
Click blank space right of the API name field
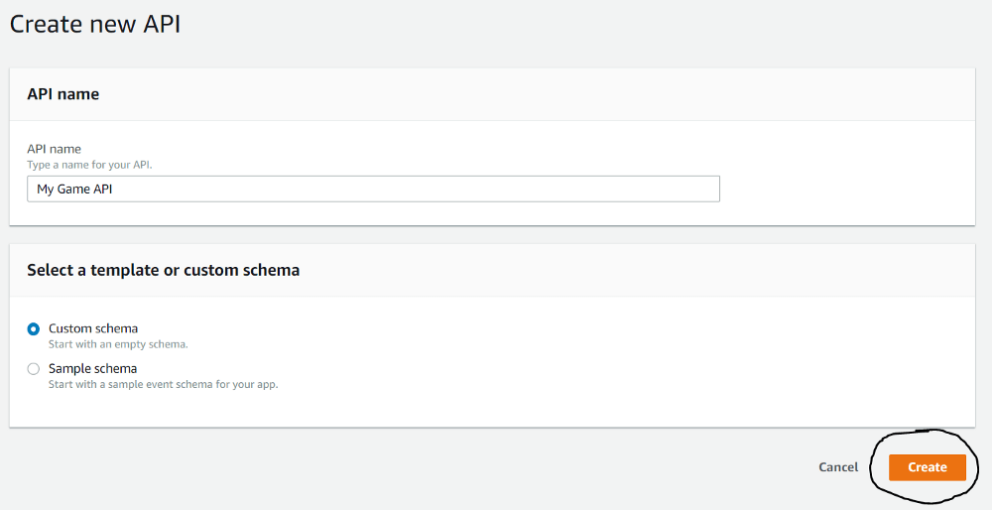(x=843, y=189)
